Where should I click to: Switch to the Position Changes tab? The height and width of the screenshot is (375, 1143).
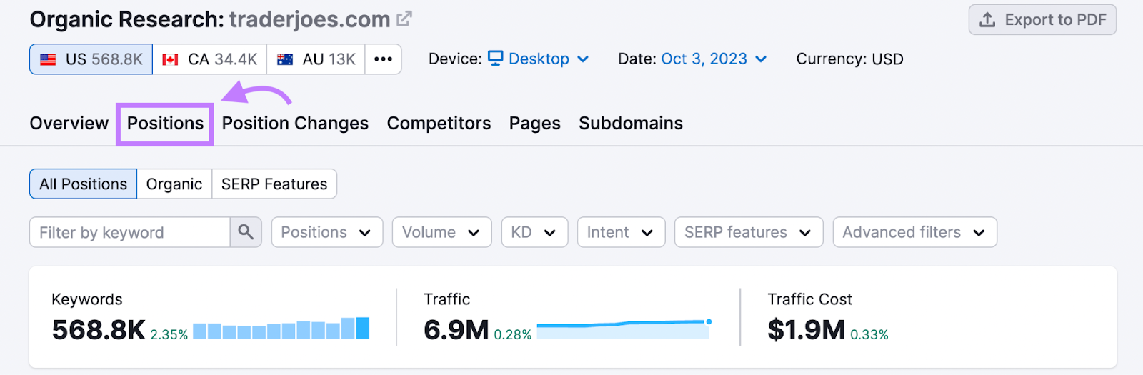coord(295,124)
